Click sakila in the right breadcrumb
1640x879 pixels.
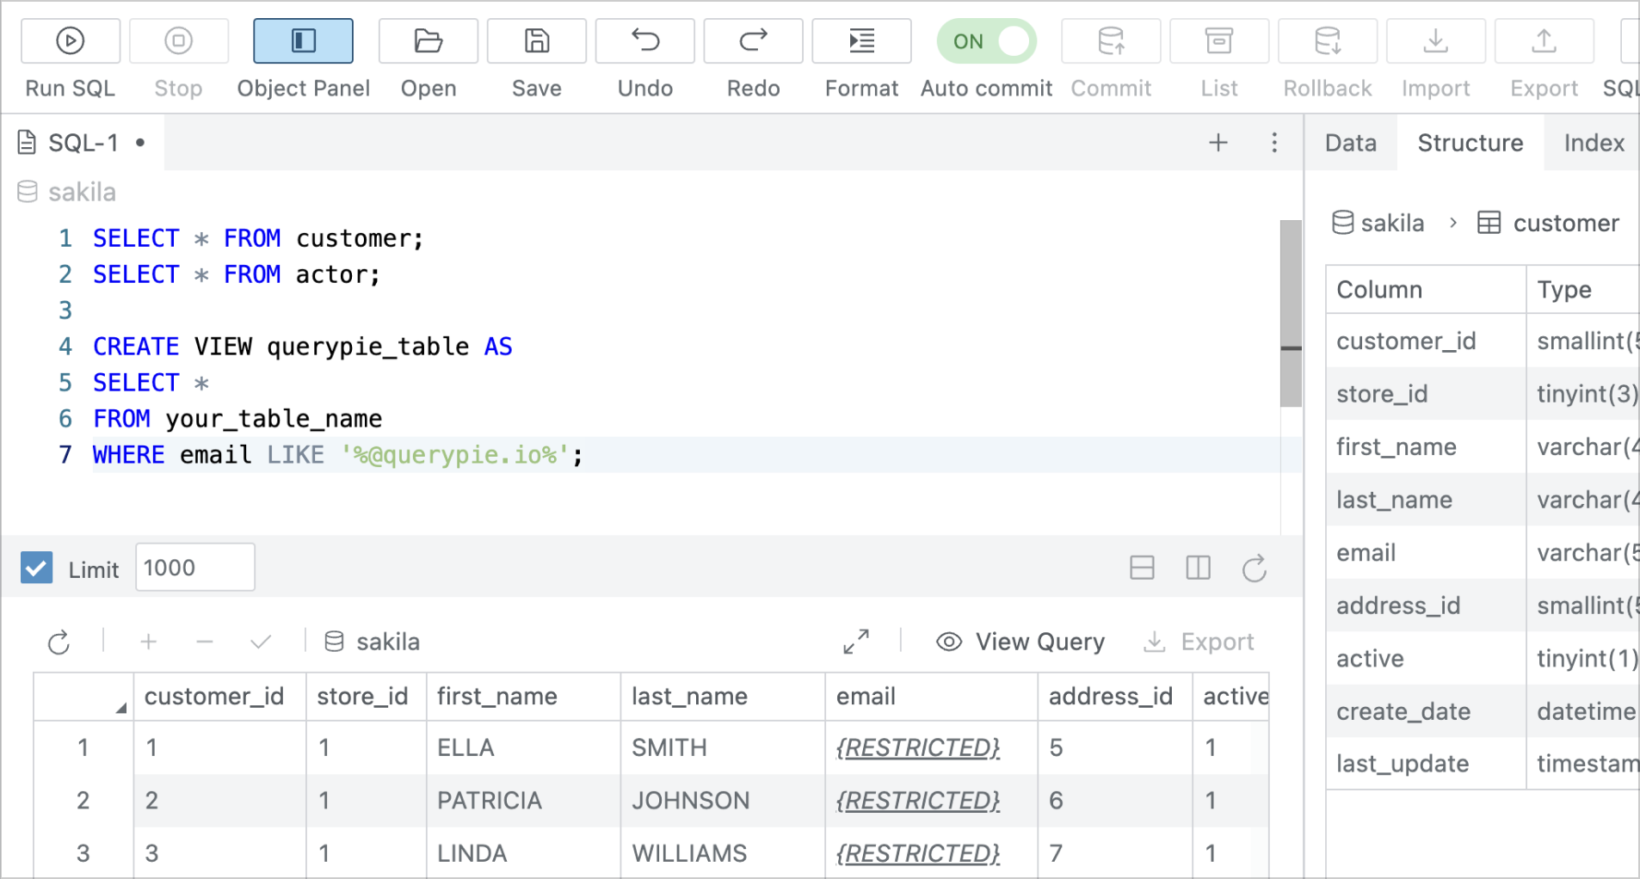pyautogui.click(x=1378, y=223)
